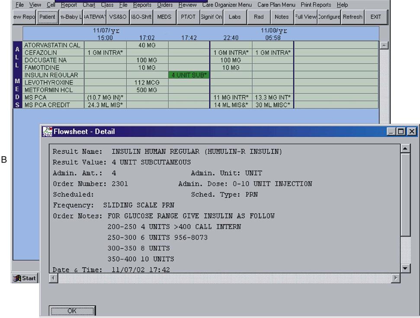Open the Care Plan Menu
The image size is (420, 318).
click(276, 5)
